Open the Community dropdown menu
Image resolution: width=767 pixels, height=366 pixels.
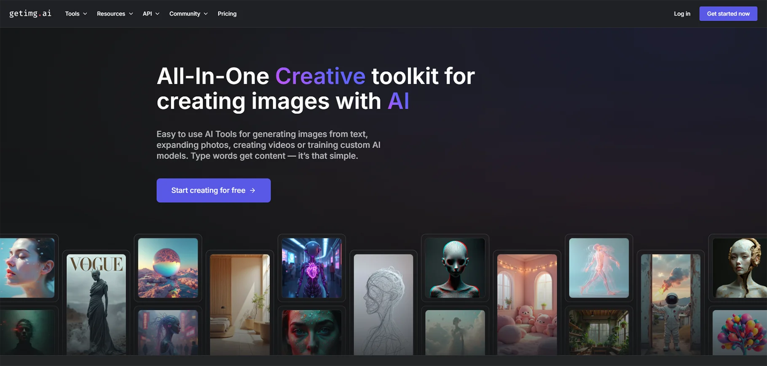point(188,13)
